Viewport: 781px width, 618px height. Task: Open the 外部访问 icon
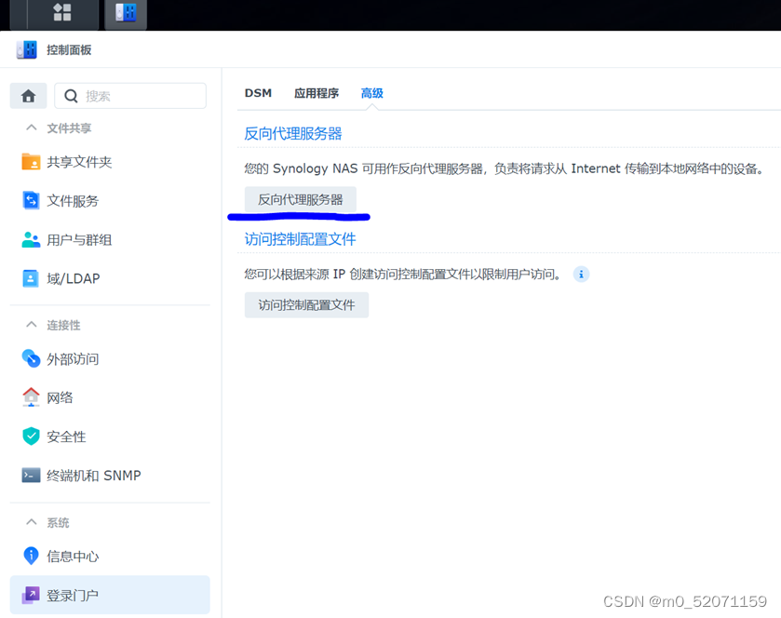(31, 358)
